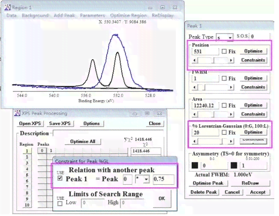Click the Description text field
Viewport: 279px width, 216px height.
tap(108, 133)
